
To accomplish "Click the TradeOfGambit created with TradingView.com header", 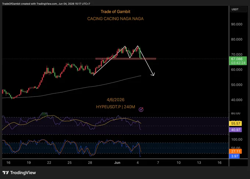I will (46, 4).
